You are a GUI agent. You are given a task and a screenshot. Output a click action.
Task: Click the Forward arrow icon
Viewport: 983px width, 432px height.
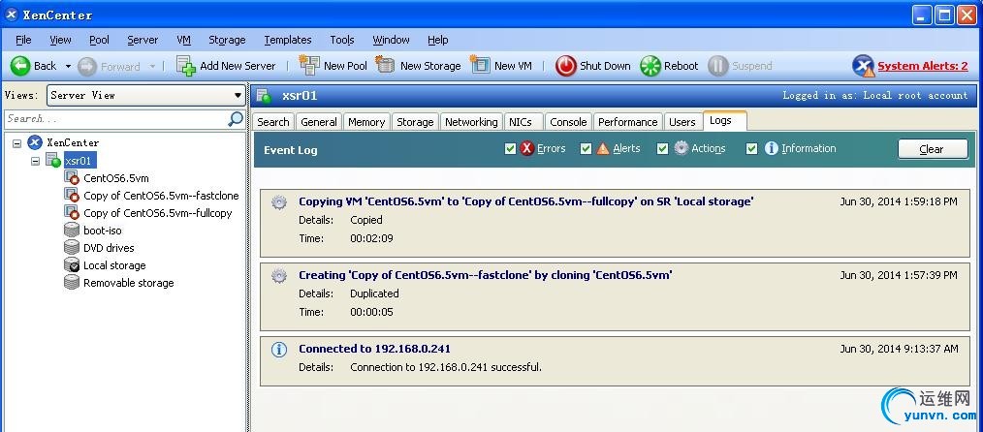pyautogui.click(x=87, y=66)
